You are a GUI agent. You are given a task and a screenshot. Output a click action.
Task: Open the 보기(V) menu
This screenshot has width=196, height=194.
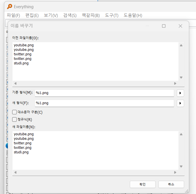(51, 15)
